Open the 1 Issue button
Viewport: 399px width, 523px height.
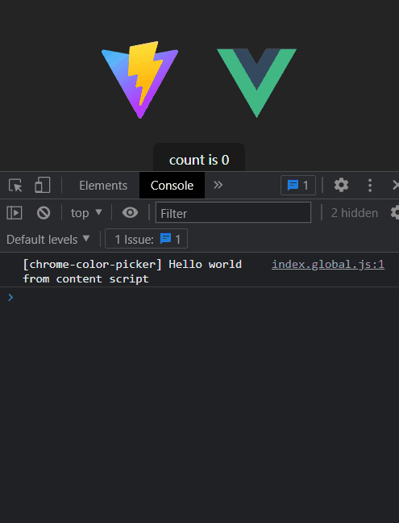tap(146, 239)
